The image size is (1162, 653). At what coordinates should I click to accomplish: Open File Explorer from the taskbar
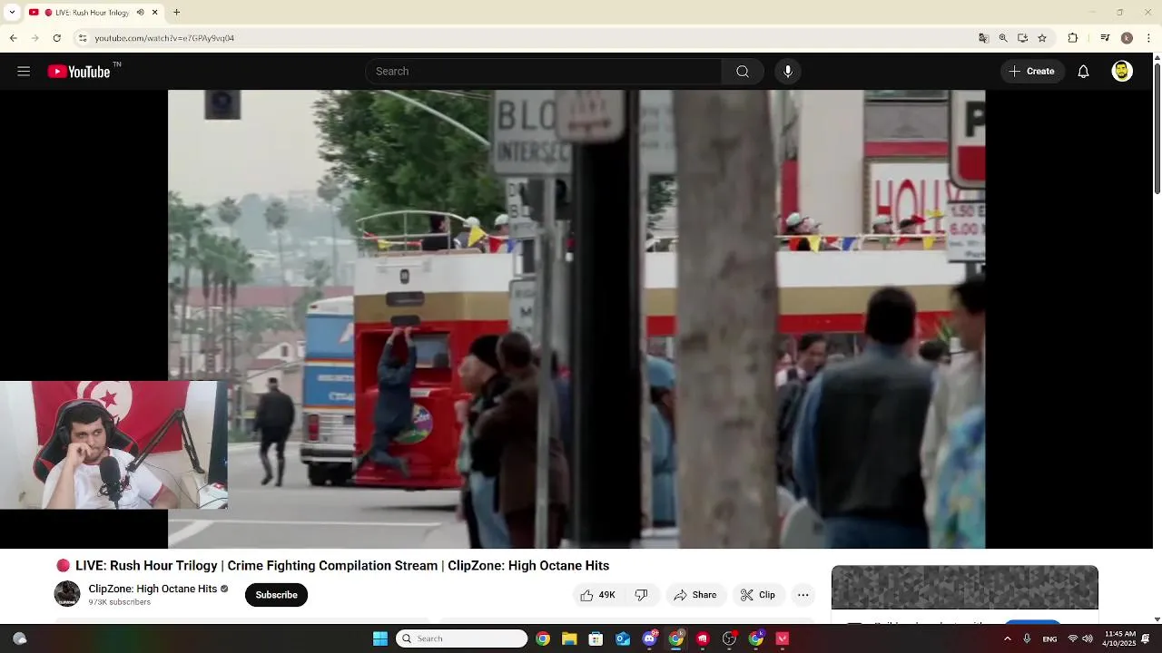pyautogui.click(x=569, y=638)
